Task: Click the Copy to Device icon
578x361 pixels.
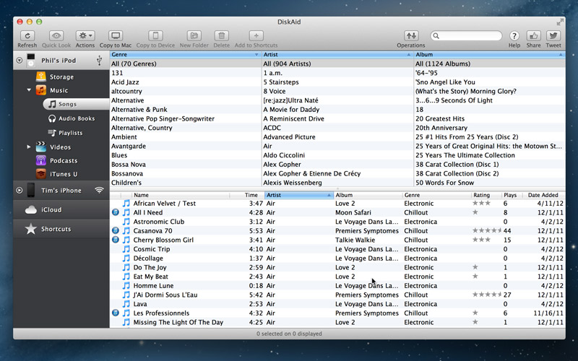Action: 155,35
